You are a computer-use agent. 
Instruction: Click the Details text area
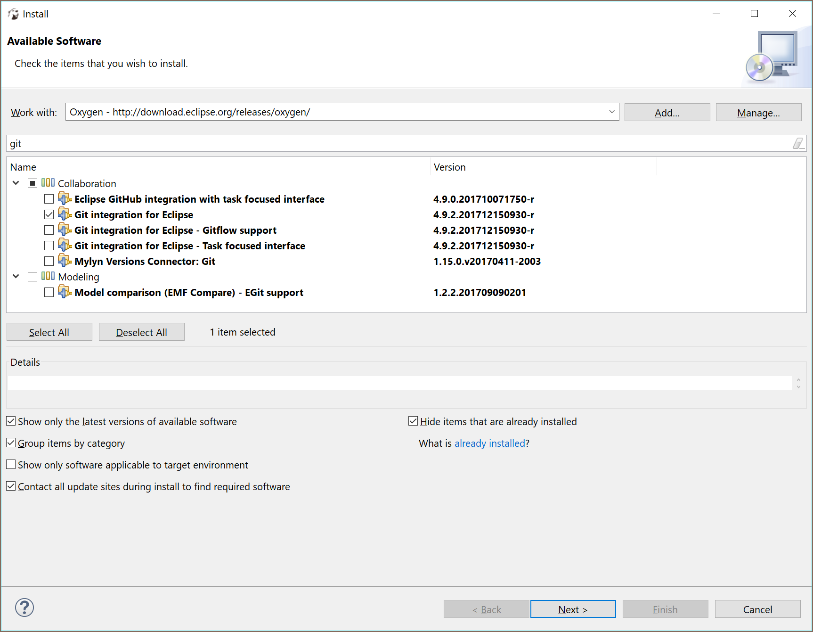399,383
